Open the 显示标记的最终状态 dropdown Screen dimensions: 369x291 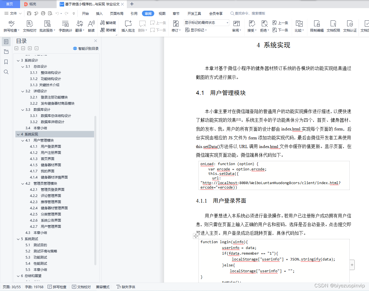click(x=207, y=23)
